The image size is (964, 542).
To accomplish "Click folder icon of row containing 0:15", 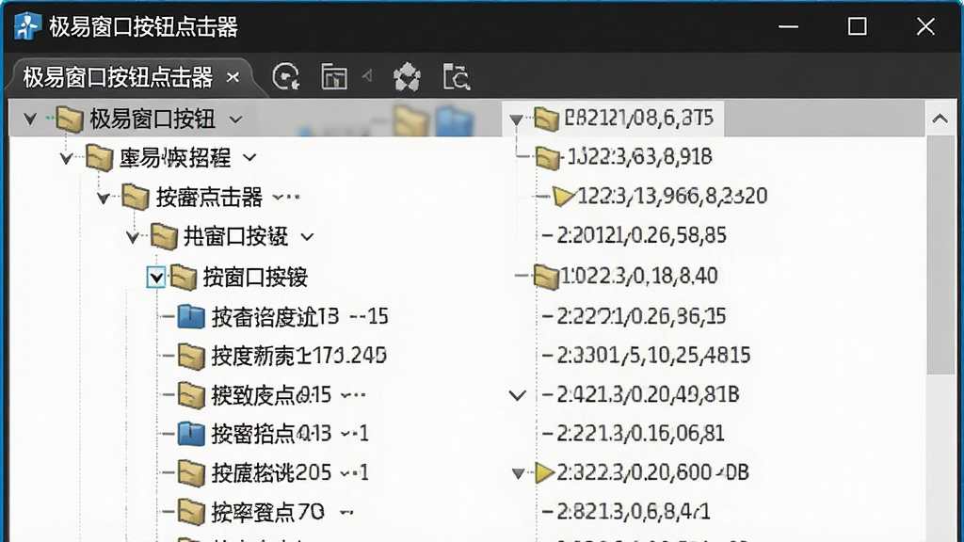I will click(x=191, y=395).
